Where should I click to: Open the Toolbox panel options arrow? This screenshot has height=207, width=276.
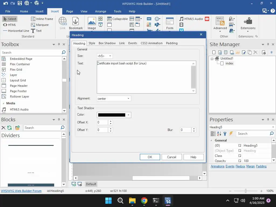54,44
